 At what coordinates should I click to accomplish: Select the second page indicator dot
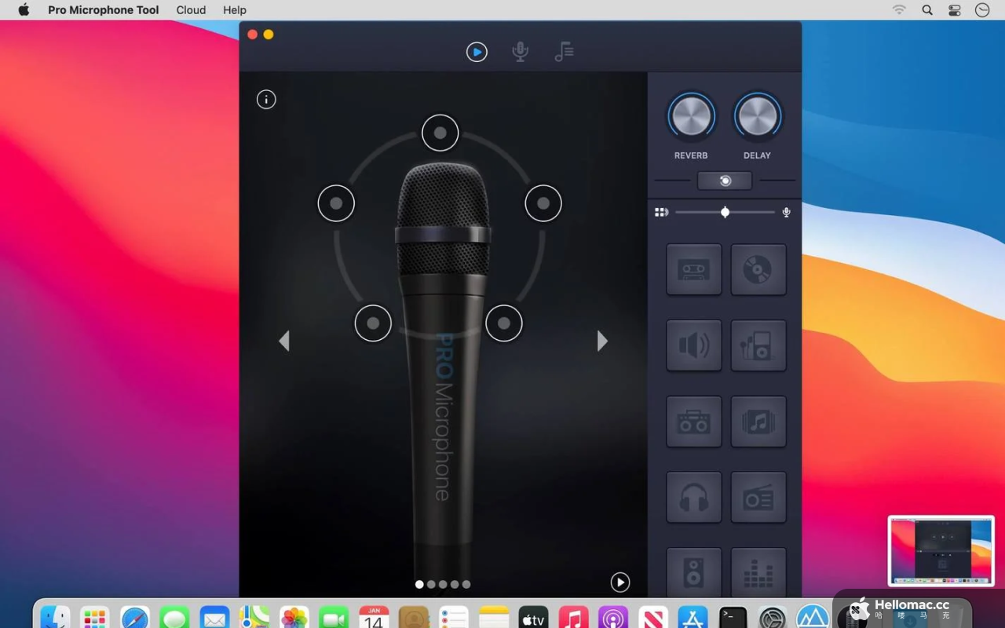pos(431,584)
